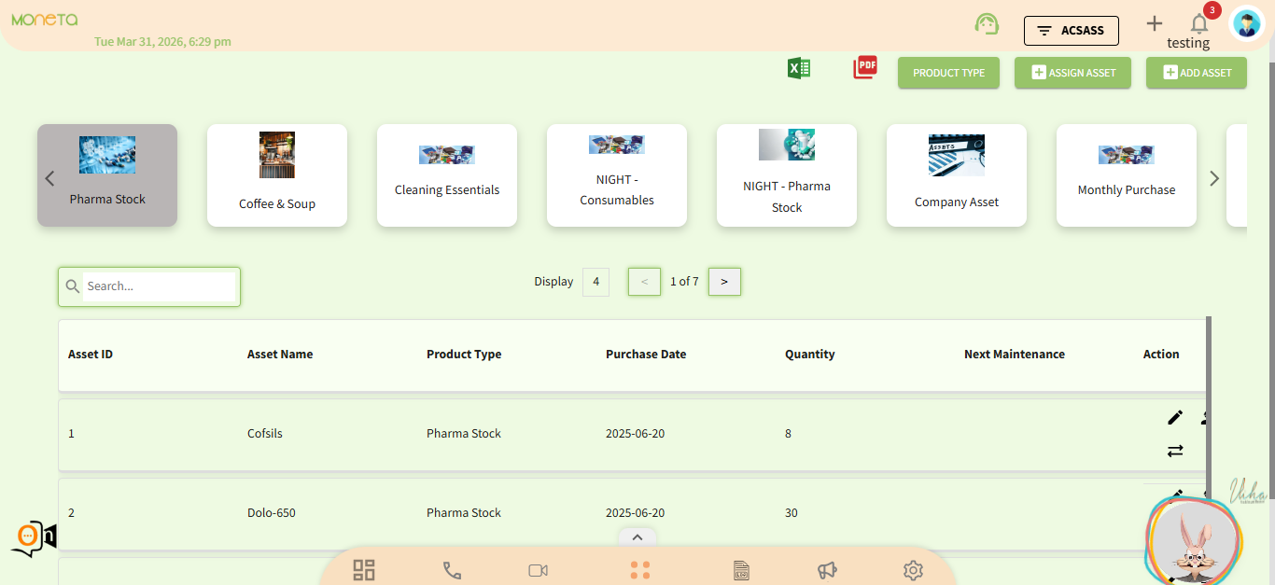Open the support headset icon

click(x=987, y=24)
